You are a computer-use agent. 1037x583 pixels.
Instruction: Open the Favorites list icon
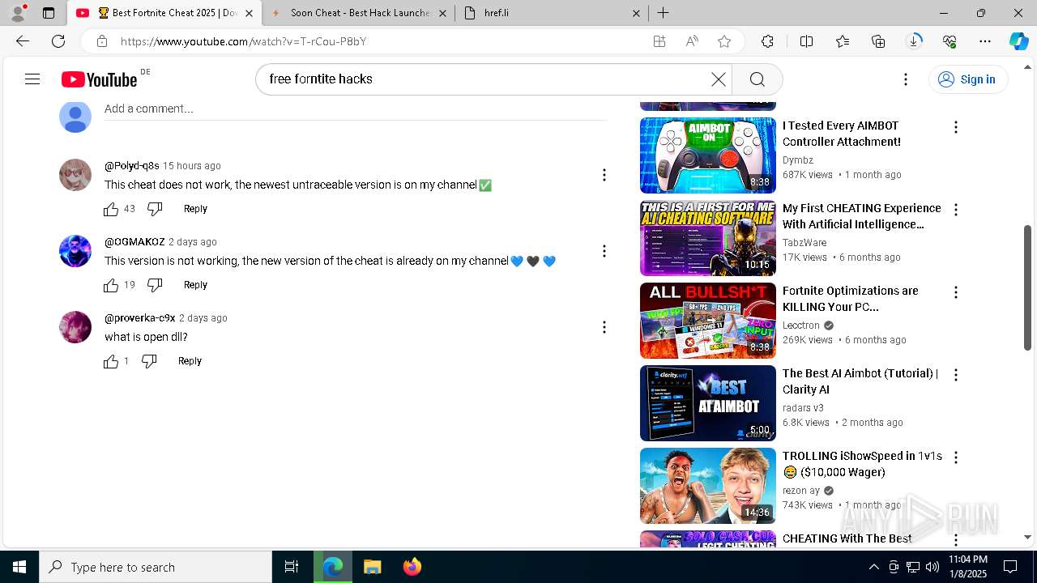[843, 41]
